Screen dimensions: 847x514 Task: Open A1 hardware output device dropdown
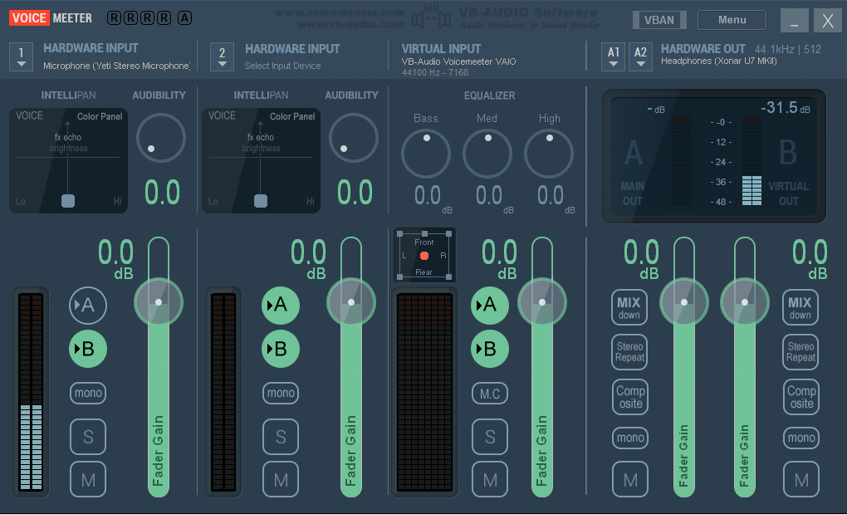pyautogui.click(x=614, y=56)
